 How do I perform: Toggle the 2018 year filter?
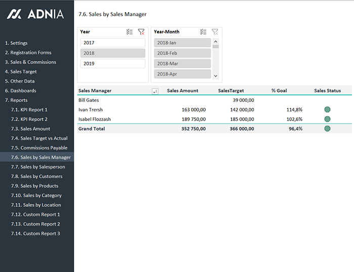(112, 53)
